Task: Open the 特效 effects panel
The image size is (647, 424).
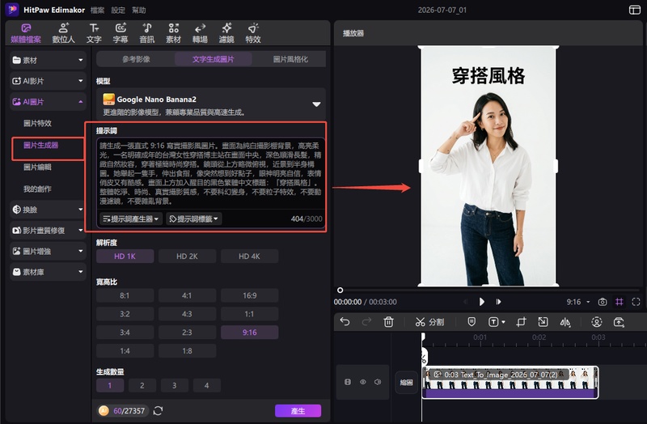Action: point(253,33)
